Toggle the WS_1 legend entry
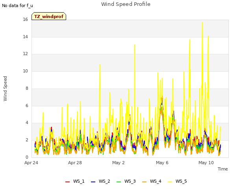Screen dimensions: 252x189 (75, 181)
